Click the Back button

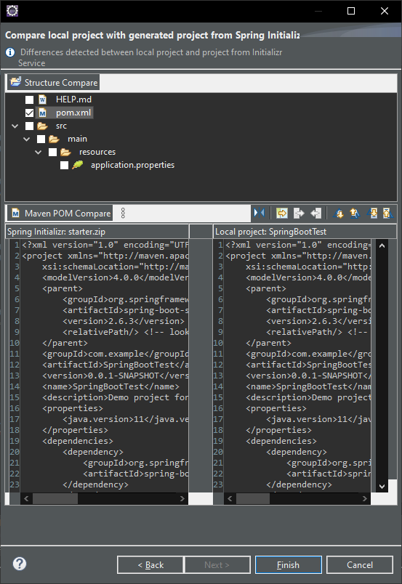tap(150, 565)
